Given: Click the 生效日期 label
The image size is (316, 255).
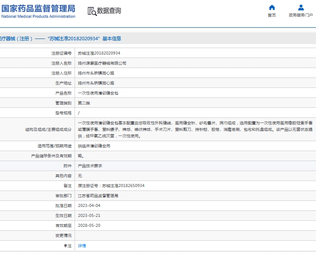Looking at the screenshot, I should point(63,216).
